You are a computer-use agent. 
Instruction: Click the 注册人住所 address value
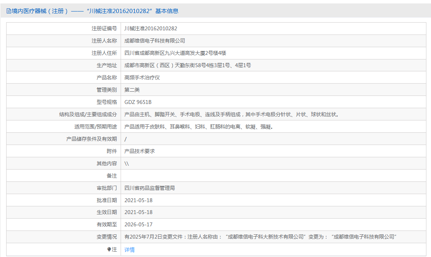click(175, 53)
